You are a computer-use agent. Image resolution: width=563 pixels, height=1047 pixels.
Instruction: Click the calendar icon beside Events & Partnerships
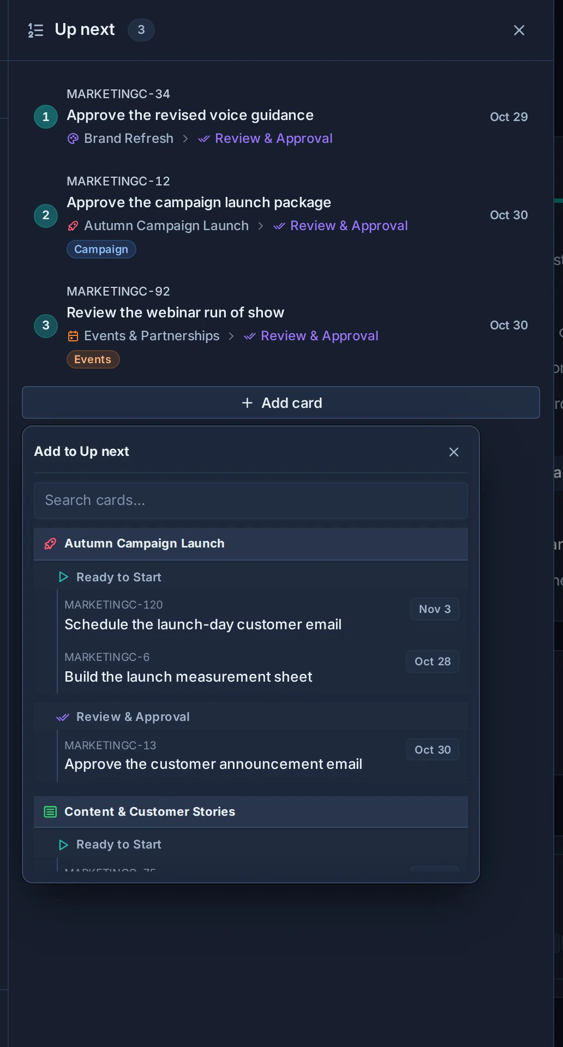point(73,336)
